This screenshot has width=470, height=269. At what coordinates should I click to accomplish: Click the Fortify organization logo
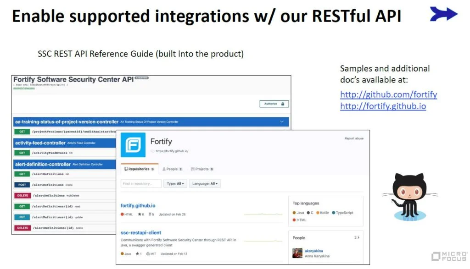(133, 145)
